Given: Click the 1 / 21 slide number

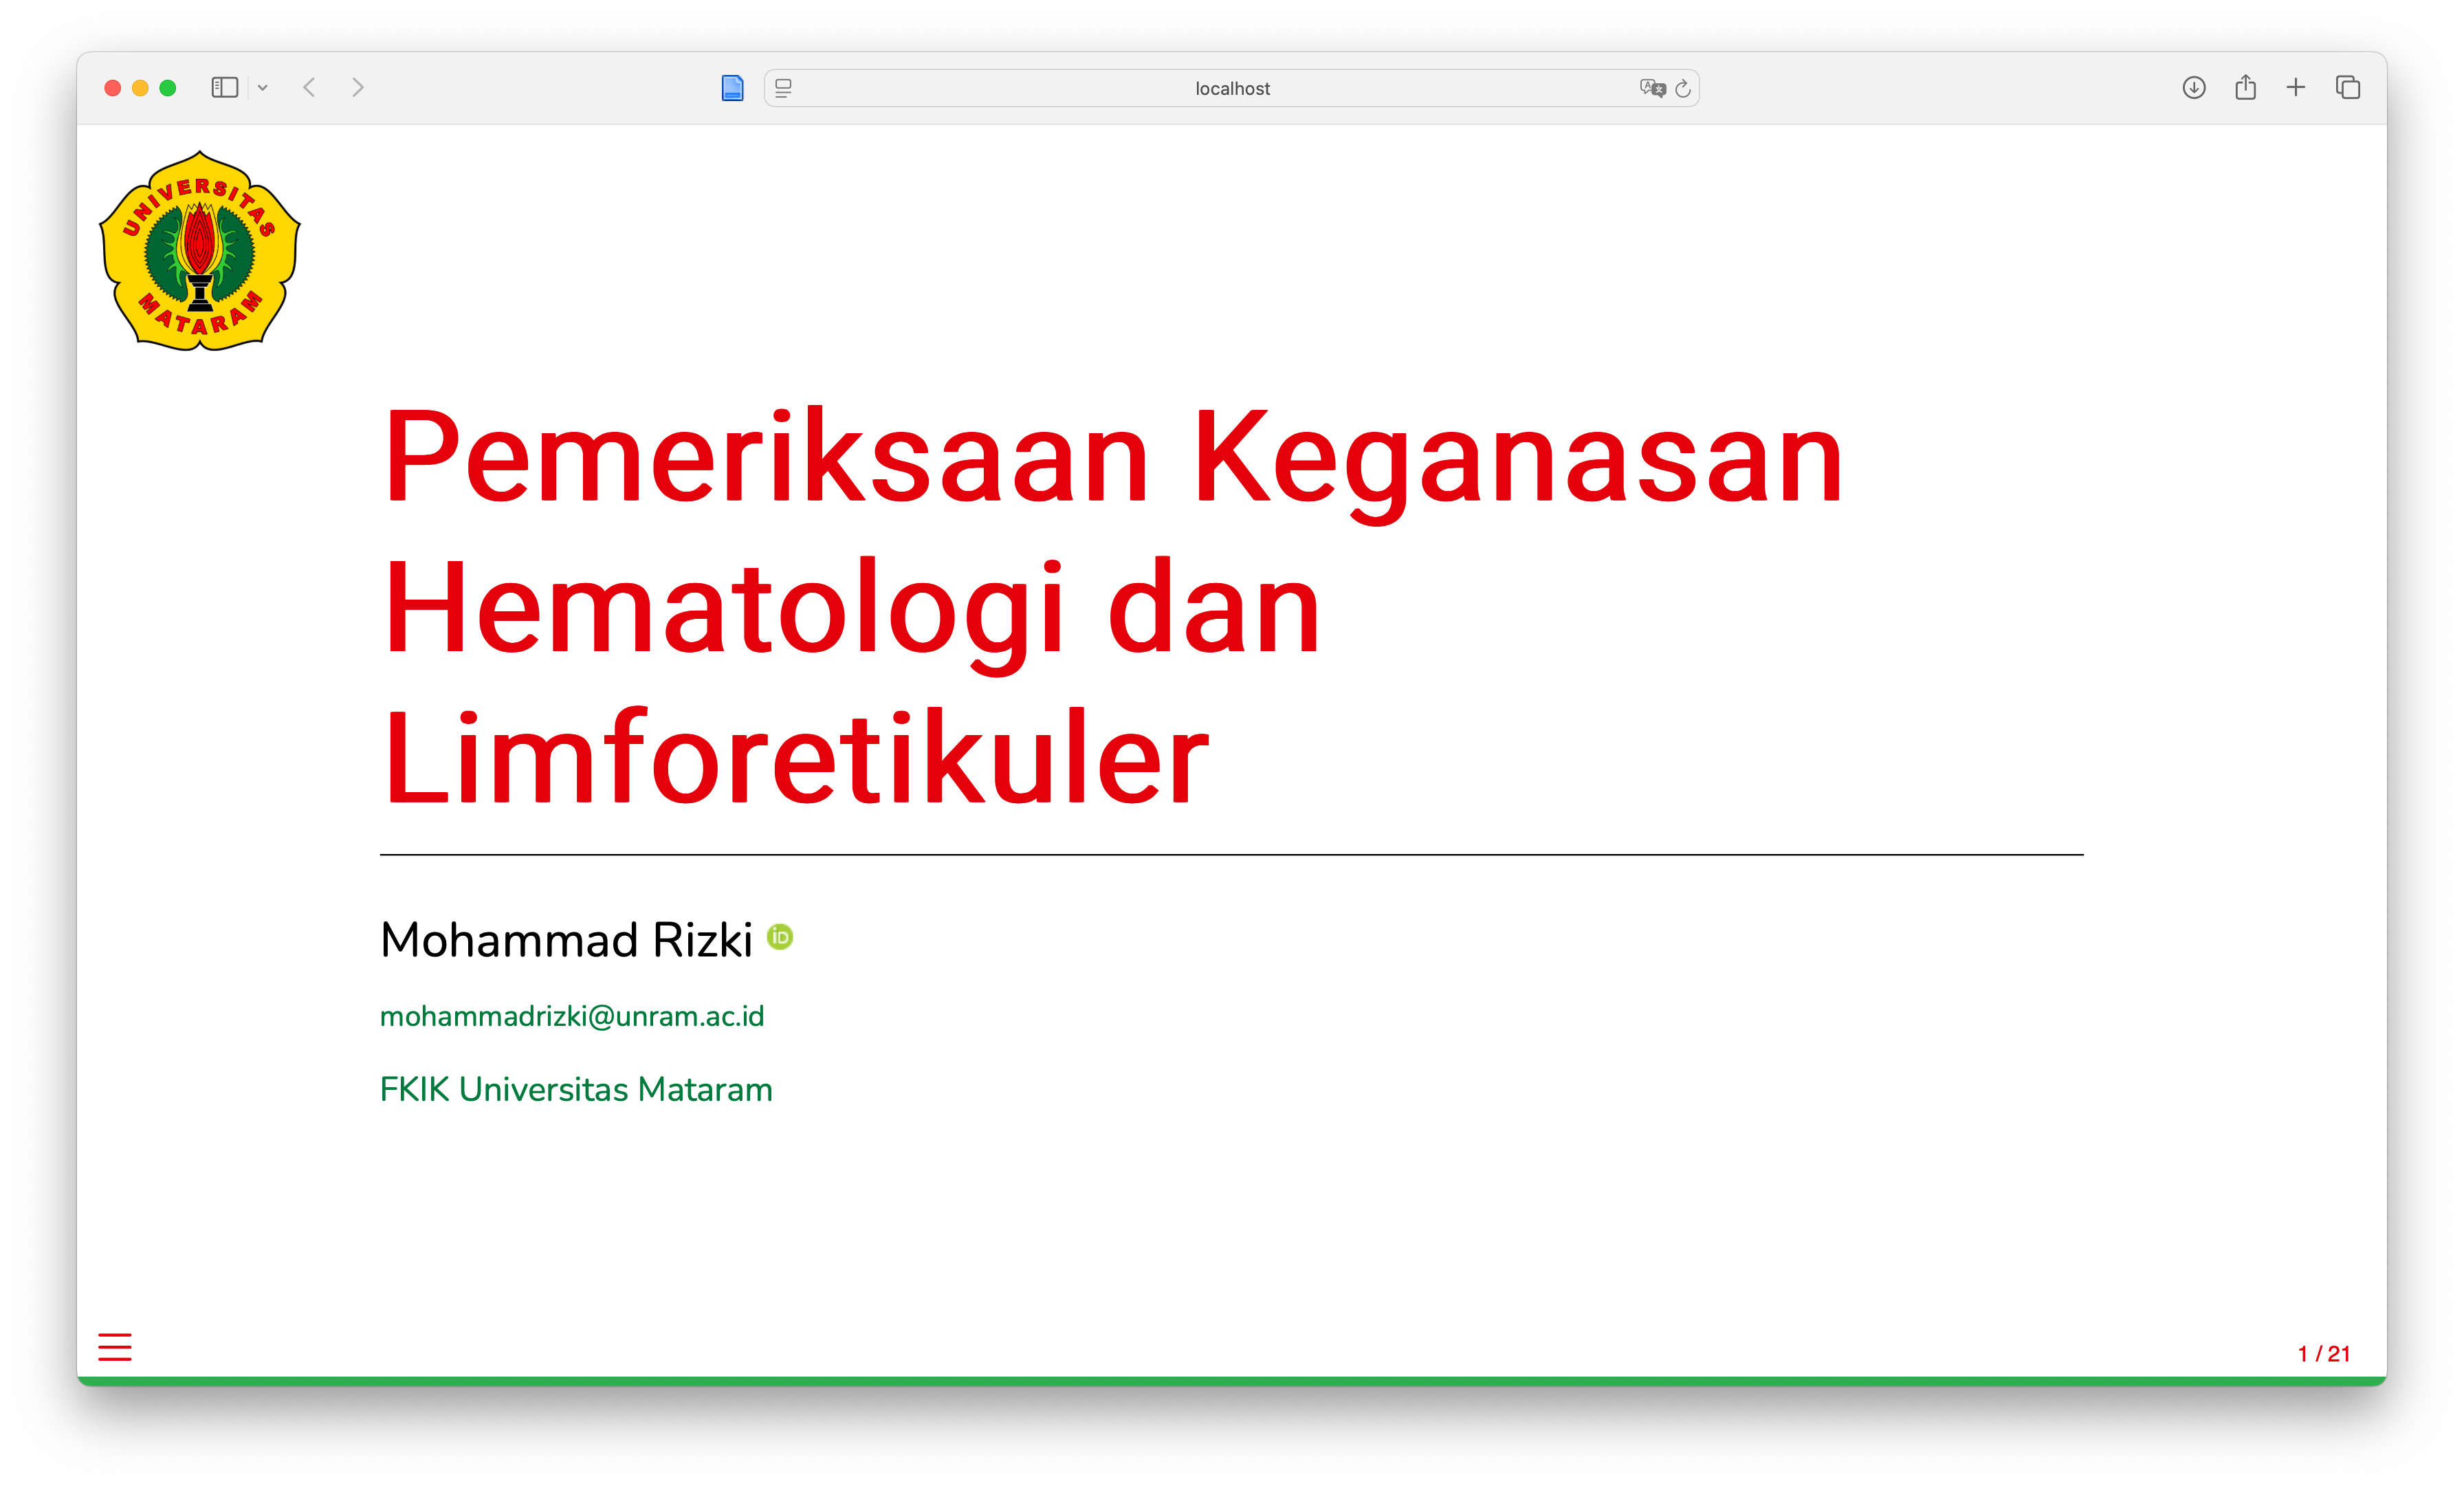Looking at the screenshot, I should point(2323,1353).
